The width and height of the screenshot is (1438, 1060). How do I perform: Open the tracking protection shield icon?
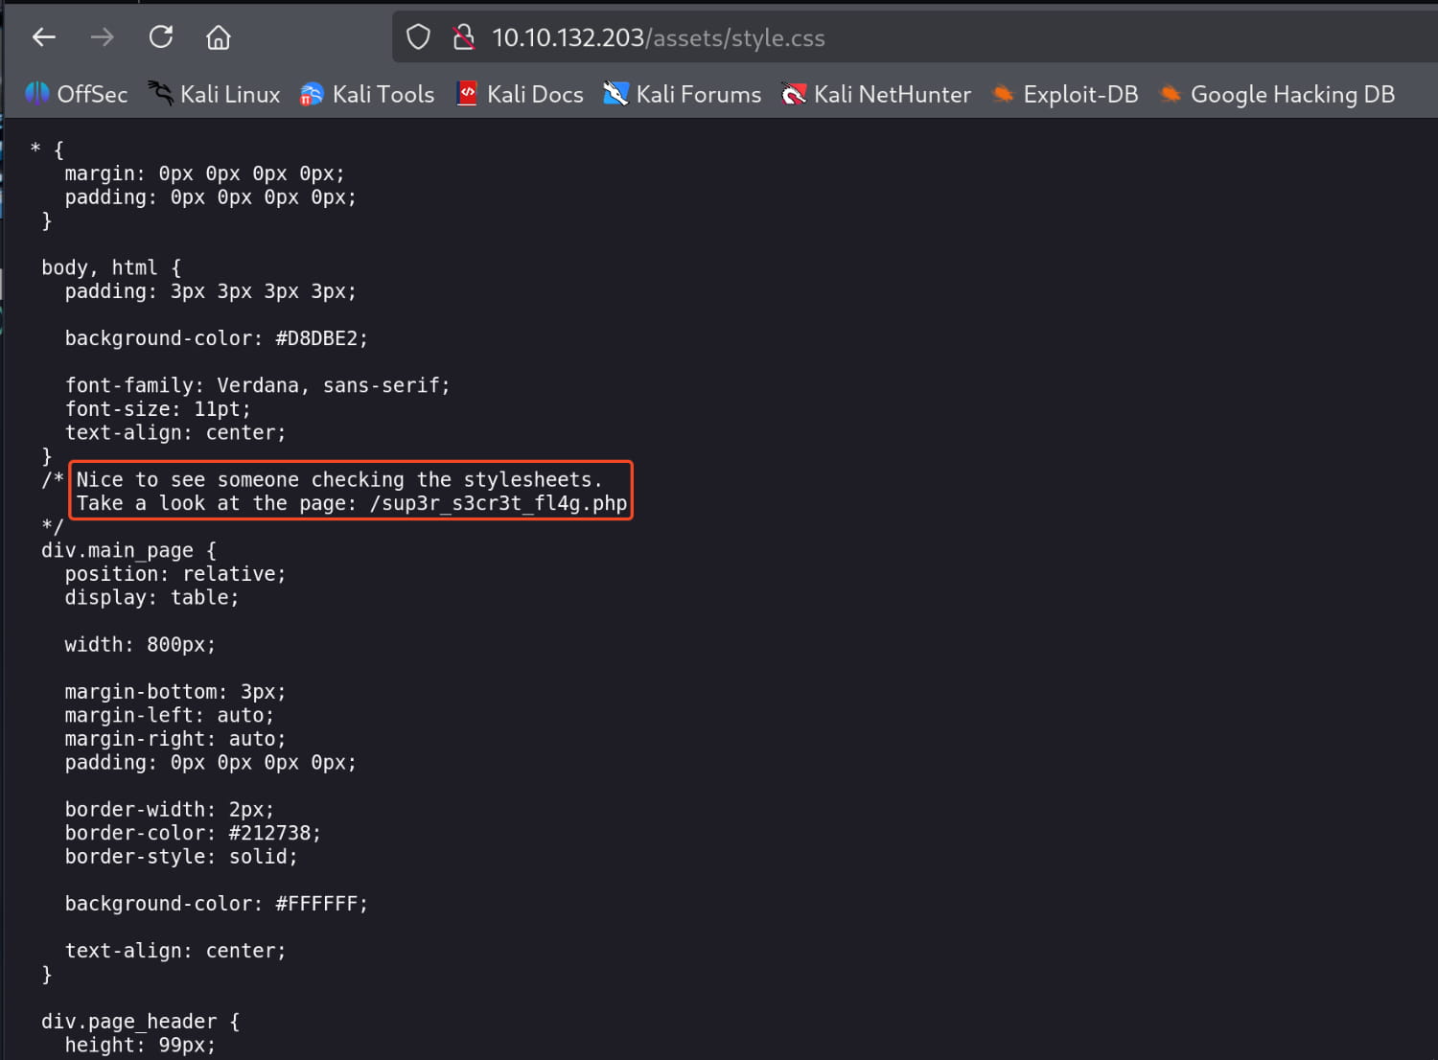pos(418,37)
